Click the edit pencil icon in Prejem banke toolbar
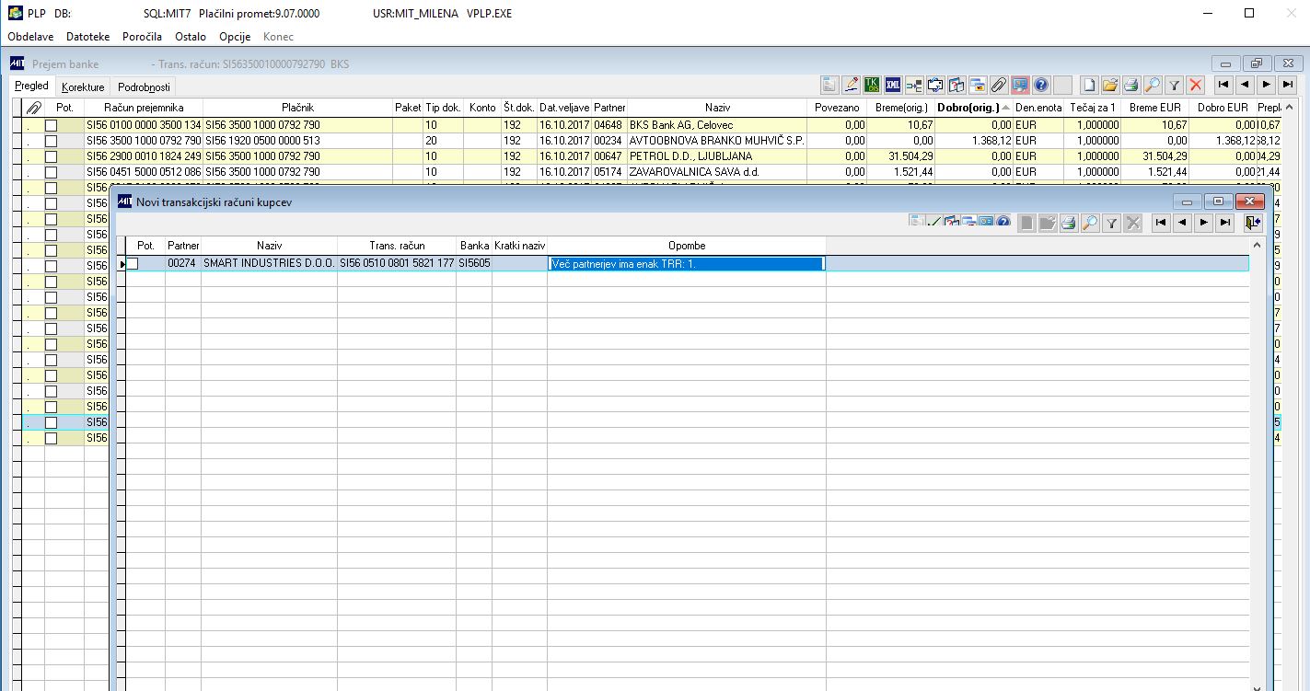Screen dimensions: 1310x691 pos(852,85)
